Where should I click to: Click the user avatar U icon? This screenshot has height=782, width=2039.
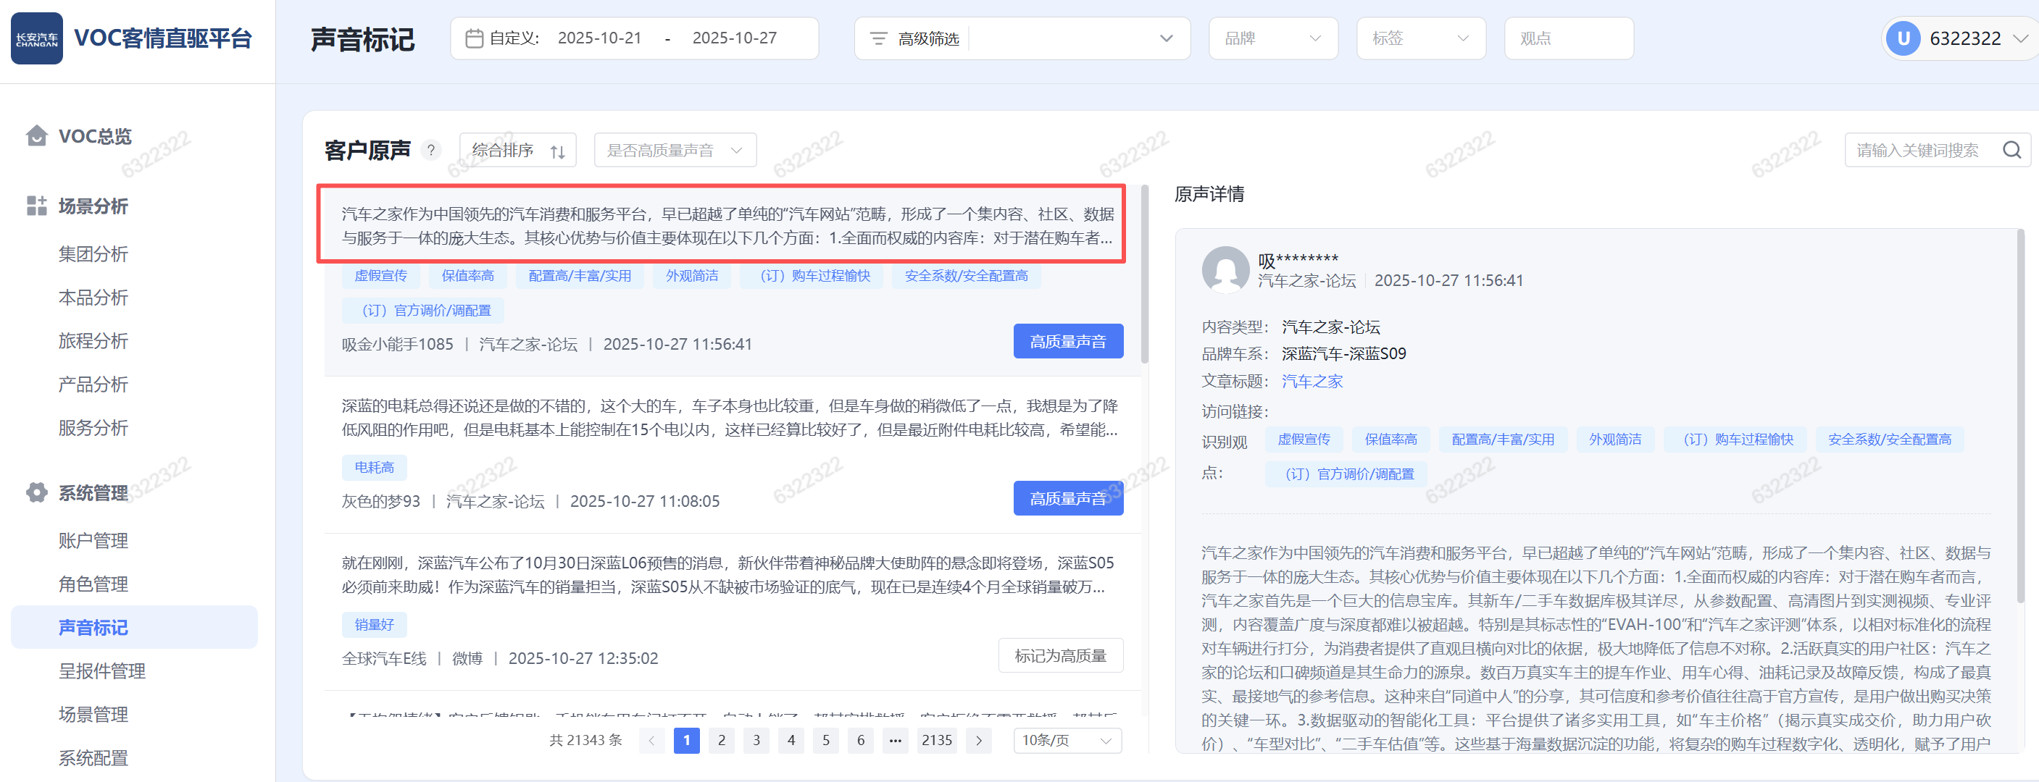pos(1903,38)
